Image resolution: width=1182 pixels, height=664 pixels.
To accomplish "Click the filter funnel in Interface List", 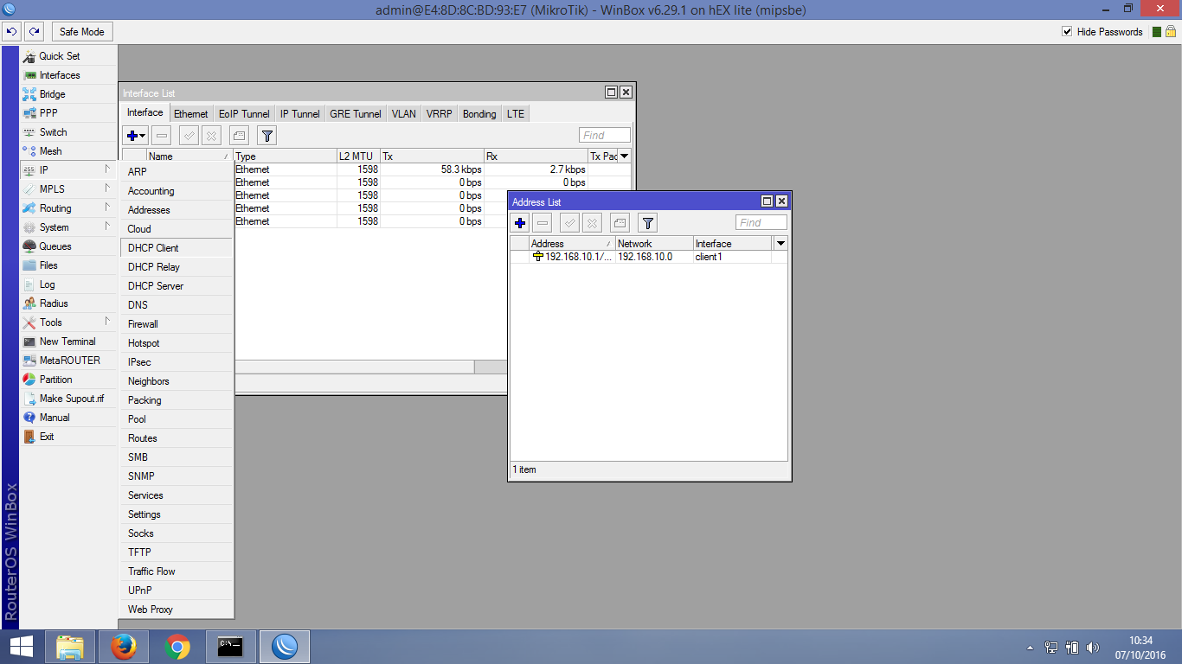I will [x=267, y=136].
